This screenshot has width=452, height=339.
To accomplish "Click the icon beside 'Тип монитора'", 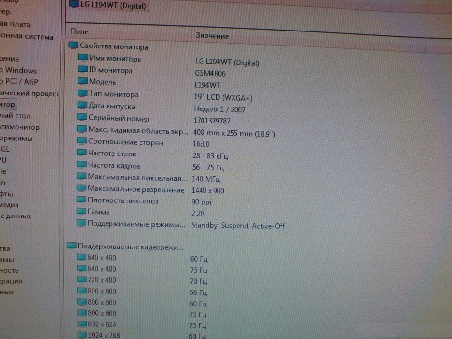I will [82, 93].
